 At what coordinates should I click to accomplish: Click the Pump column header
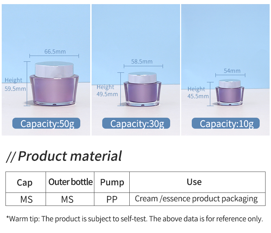click(x=112, y=182)
